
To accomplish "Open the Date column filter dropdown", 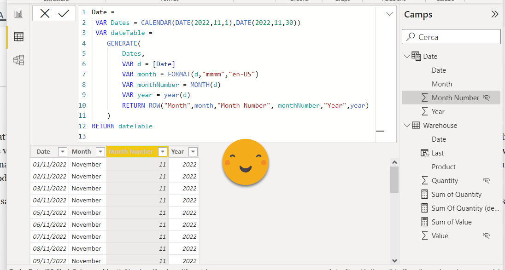I will 62,152.
